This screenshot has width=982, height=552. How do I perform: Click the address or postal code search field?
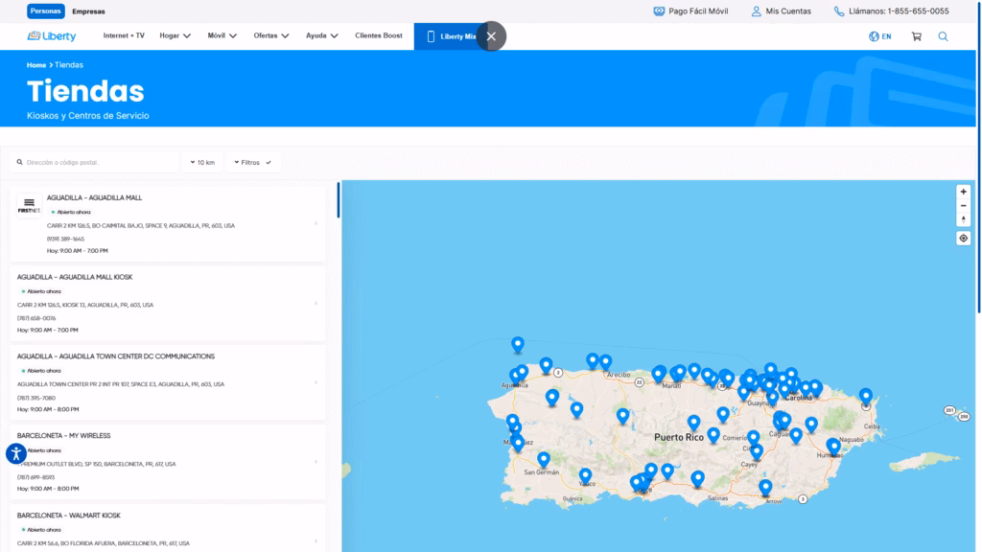click(x=96, y=163)
